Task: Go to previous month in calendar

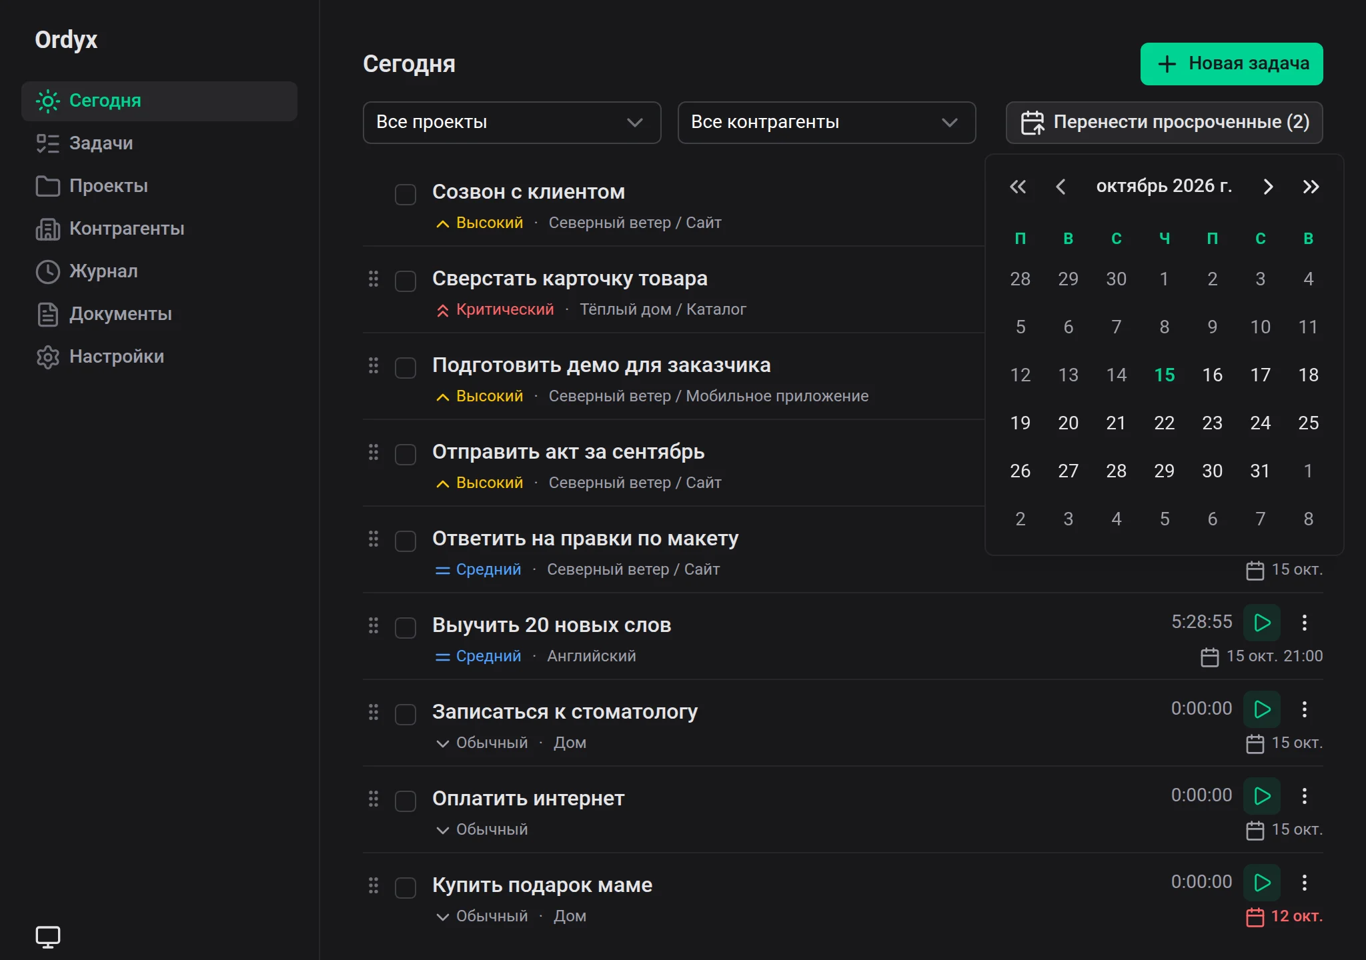Action: pos(1061,187)
